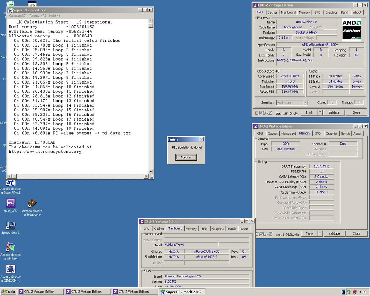The width and height of the screenshot is (370, 296).
Task: Activate the Super PI taskbar button
Action: [x=182, y=292]
